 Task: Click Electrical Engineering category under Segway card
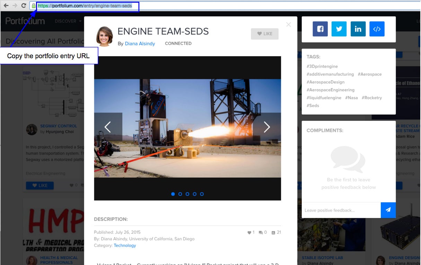pos(45,173)
